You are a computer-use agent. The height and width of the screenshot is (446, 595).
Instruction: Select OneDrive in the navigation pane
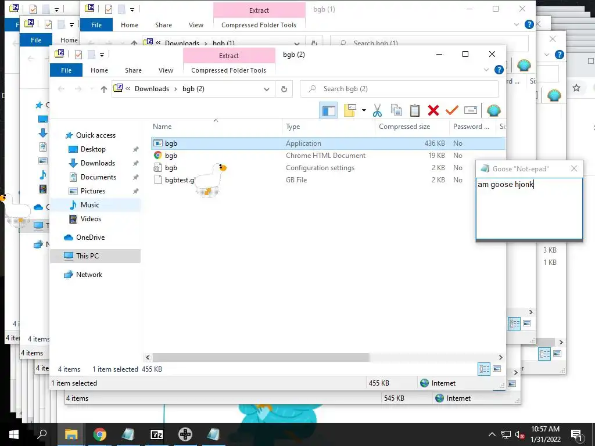(90, 238)
